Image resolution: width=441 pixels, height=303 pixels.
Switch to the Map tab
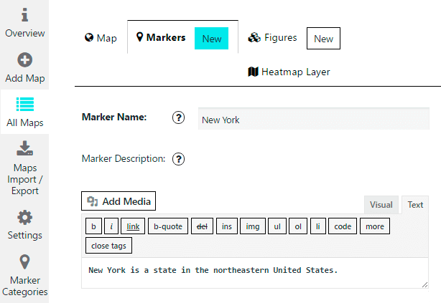[101, 38]
